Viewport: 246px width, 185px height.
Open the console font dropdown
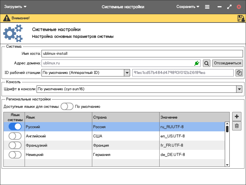coord(239,89)
